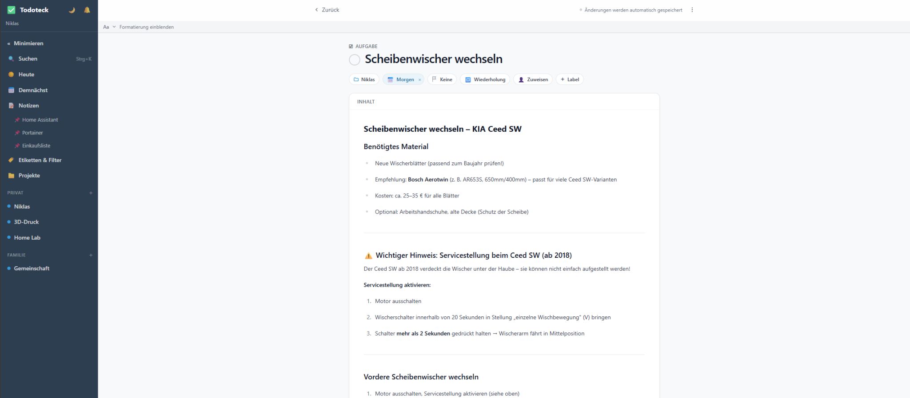The image size is (910, 398).
Task: Open project selector Niklas chip
Action: point(364,79)
